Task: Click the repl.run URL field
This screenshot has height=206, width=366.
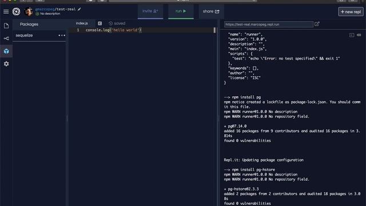Action: click(268, 24)
